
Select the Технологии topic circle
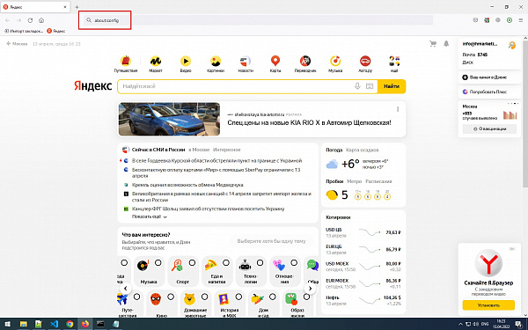click(260, 262)
